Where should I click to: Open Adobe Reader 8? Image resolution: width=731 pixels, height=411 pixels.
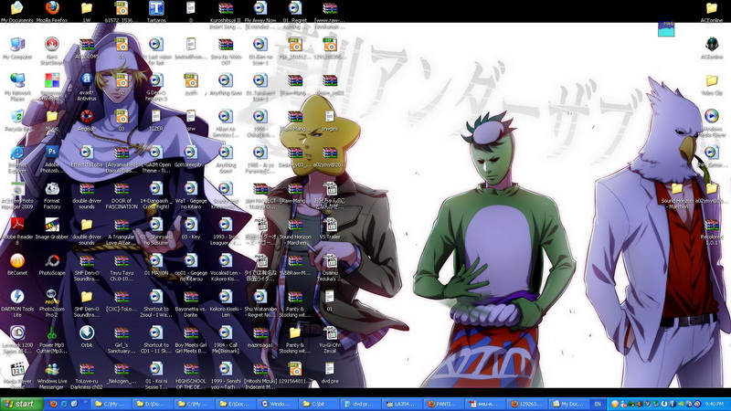(x=17, y=231)
